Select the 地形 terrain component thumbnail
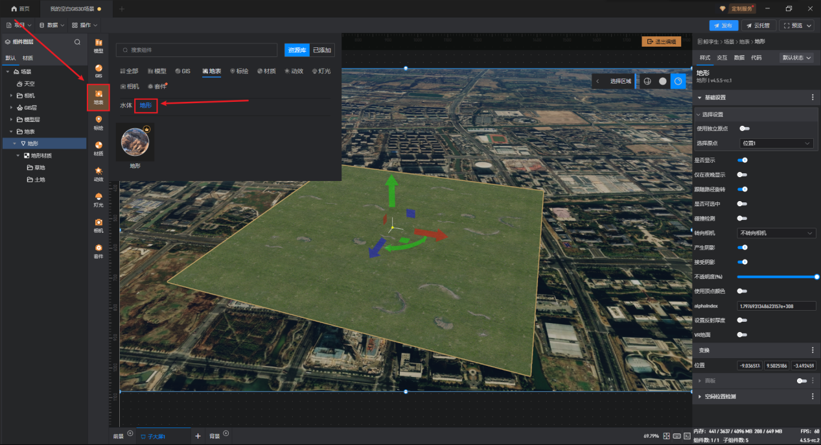Viewport: 821px width, 445px height. point(135,142)
